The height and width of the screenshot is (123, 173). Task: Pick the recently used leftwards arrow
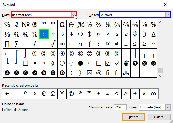click(x=7, y=94)
